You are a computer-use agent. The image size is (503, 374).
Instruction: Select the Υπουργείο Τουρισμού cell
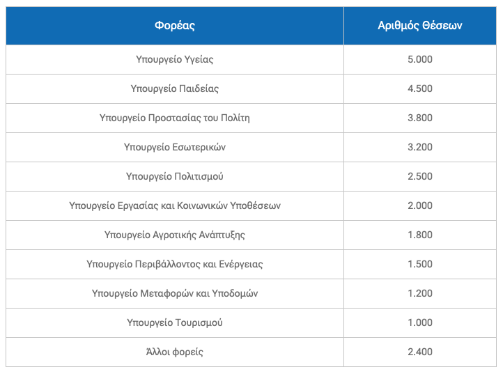tap(174, 322)
